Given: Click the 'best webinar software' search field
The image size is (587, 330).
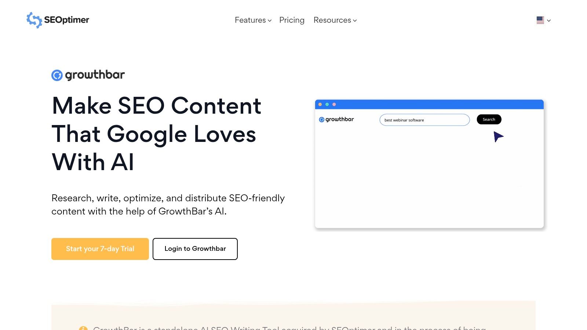Looking at the screenshot, I should coord(424,120).
